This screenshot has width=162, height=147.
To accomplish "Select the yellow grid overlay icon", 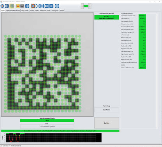I will coord(12,6).
